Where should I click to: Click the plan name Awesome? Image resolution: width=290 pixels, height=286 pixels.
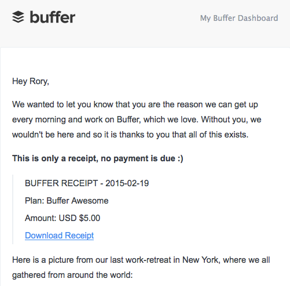click(x=90, y=201)
